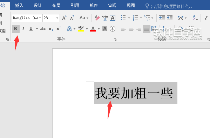Toggle subscript x₂ button
The height and width of the screenshot is (138, 210).
(51, 29)
